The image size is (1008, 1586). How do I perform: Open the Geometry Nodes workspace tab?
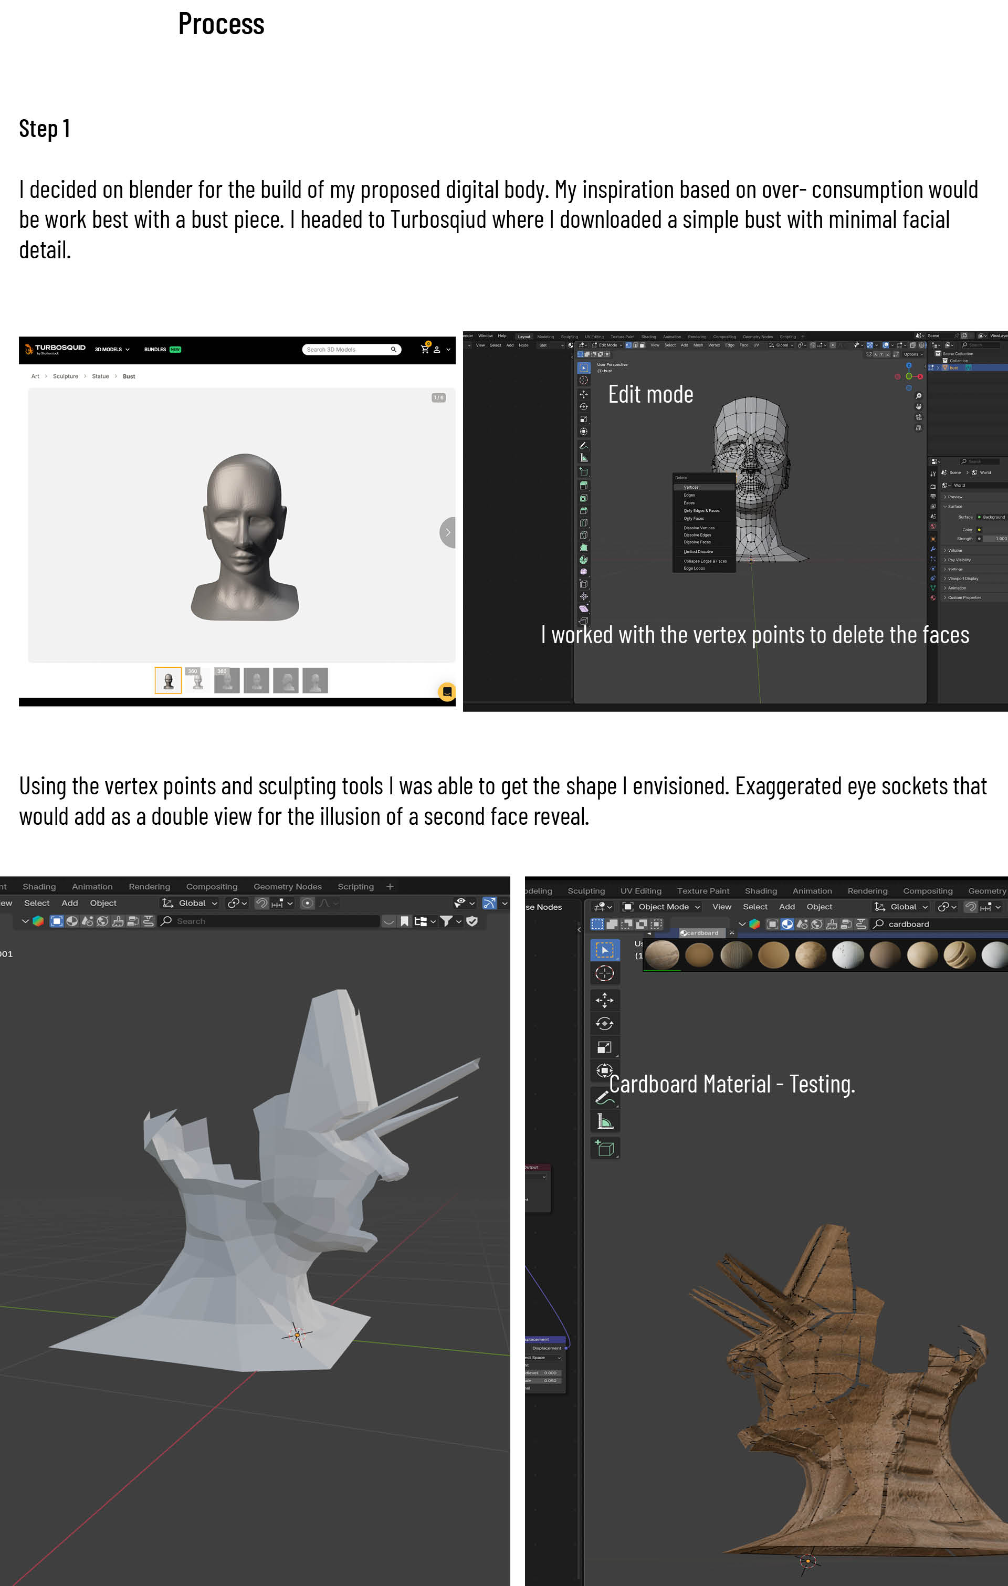287,887
